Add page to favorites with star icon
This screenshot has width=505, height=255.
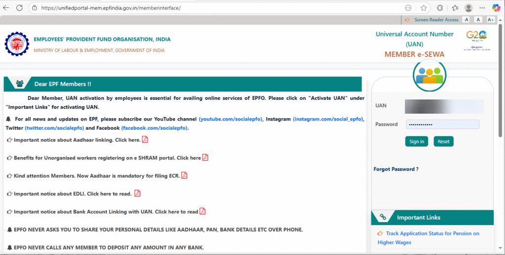[423, 8]
